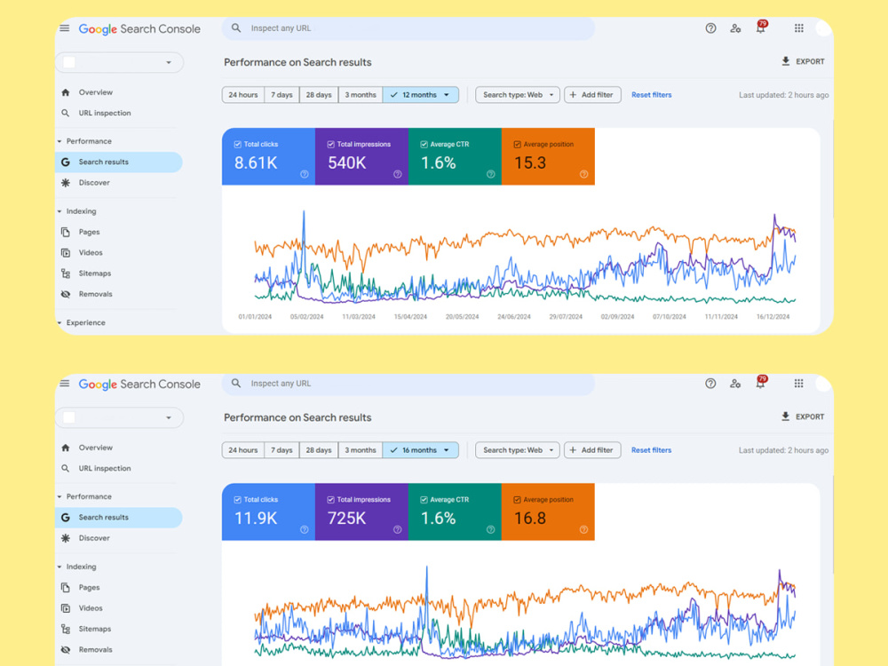Open property selector dropdown in bottom panel

119,418
